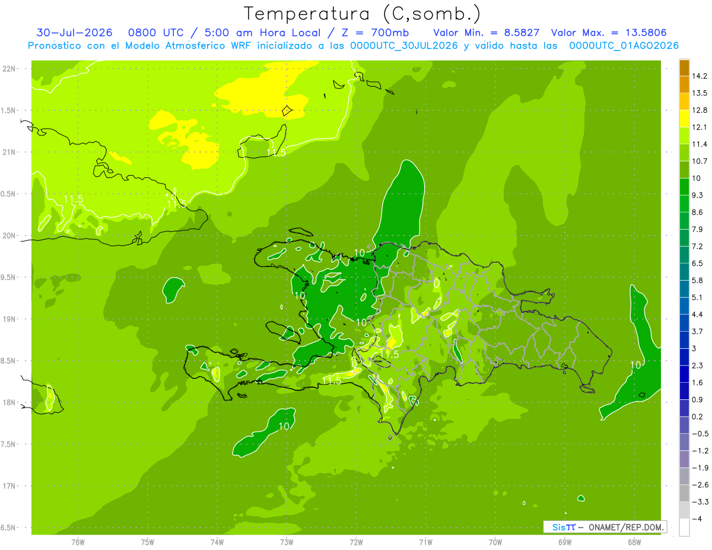The height and width of the screenshot is (550, 712).
Task: Click the "76W" longitude axis label
Action: coord(78,542)
